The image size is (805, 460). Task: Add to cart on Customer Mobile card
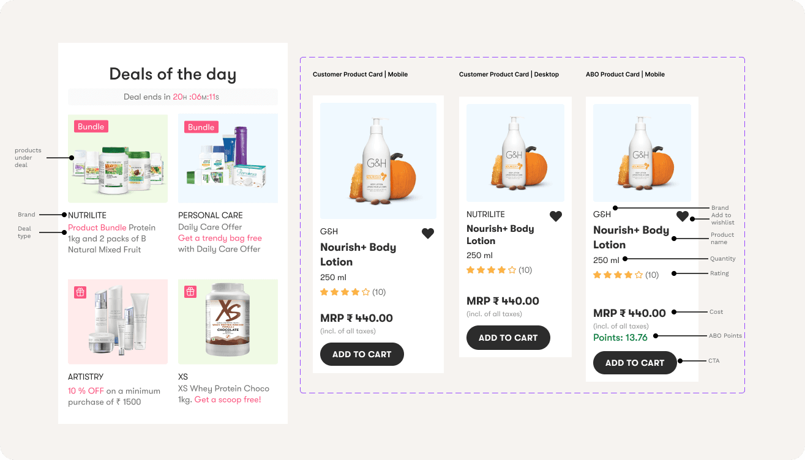[362, 354]
